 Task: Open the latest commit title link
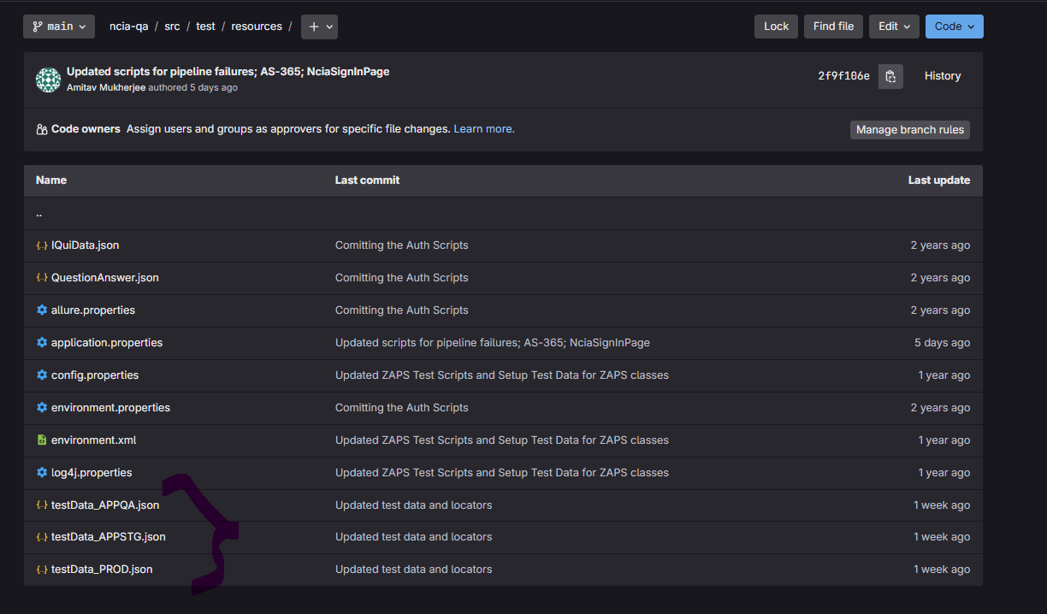(x=228, y=72)
